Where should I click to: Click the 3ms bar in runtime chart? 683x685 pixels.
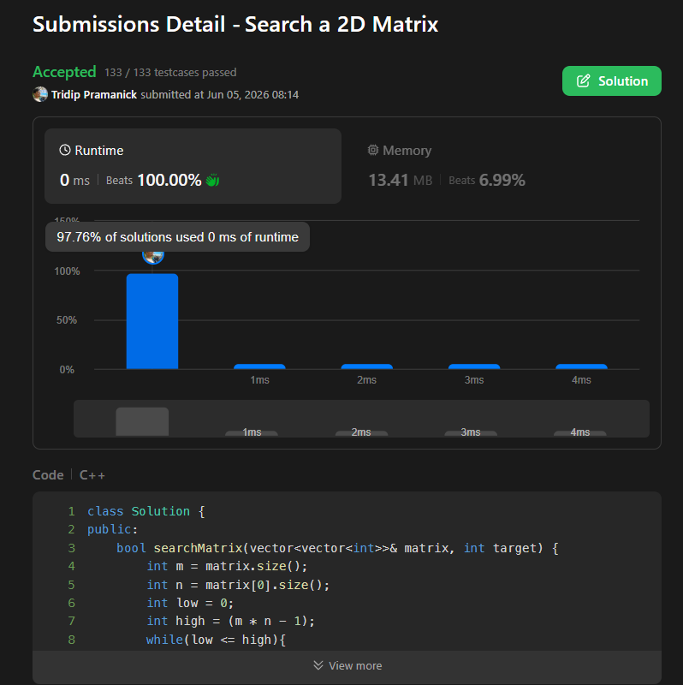coord(474,366)
